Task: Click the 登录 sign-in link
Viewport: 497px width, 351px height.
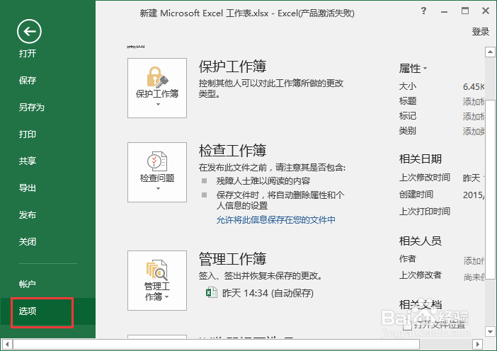Action: [x=481, y=31]
